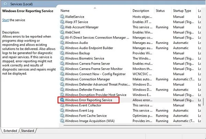This screenshot has height=139, width=206.
Task: Select the Windows Error Reporting Service row name
Action: pos(89,100)
